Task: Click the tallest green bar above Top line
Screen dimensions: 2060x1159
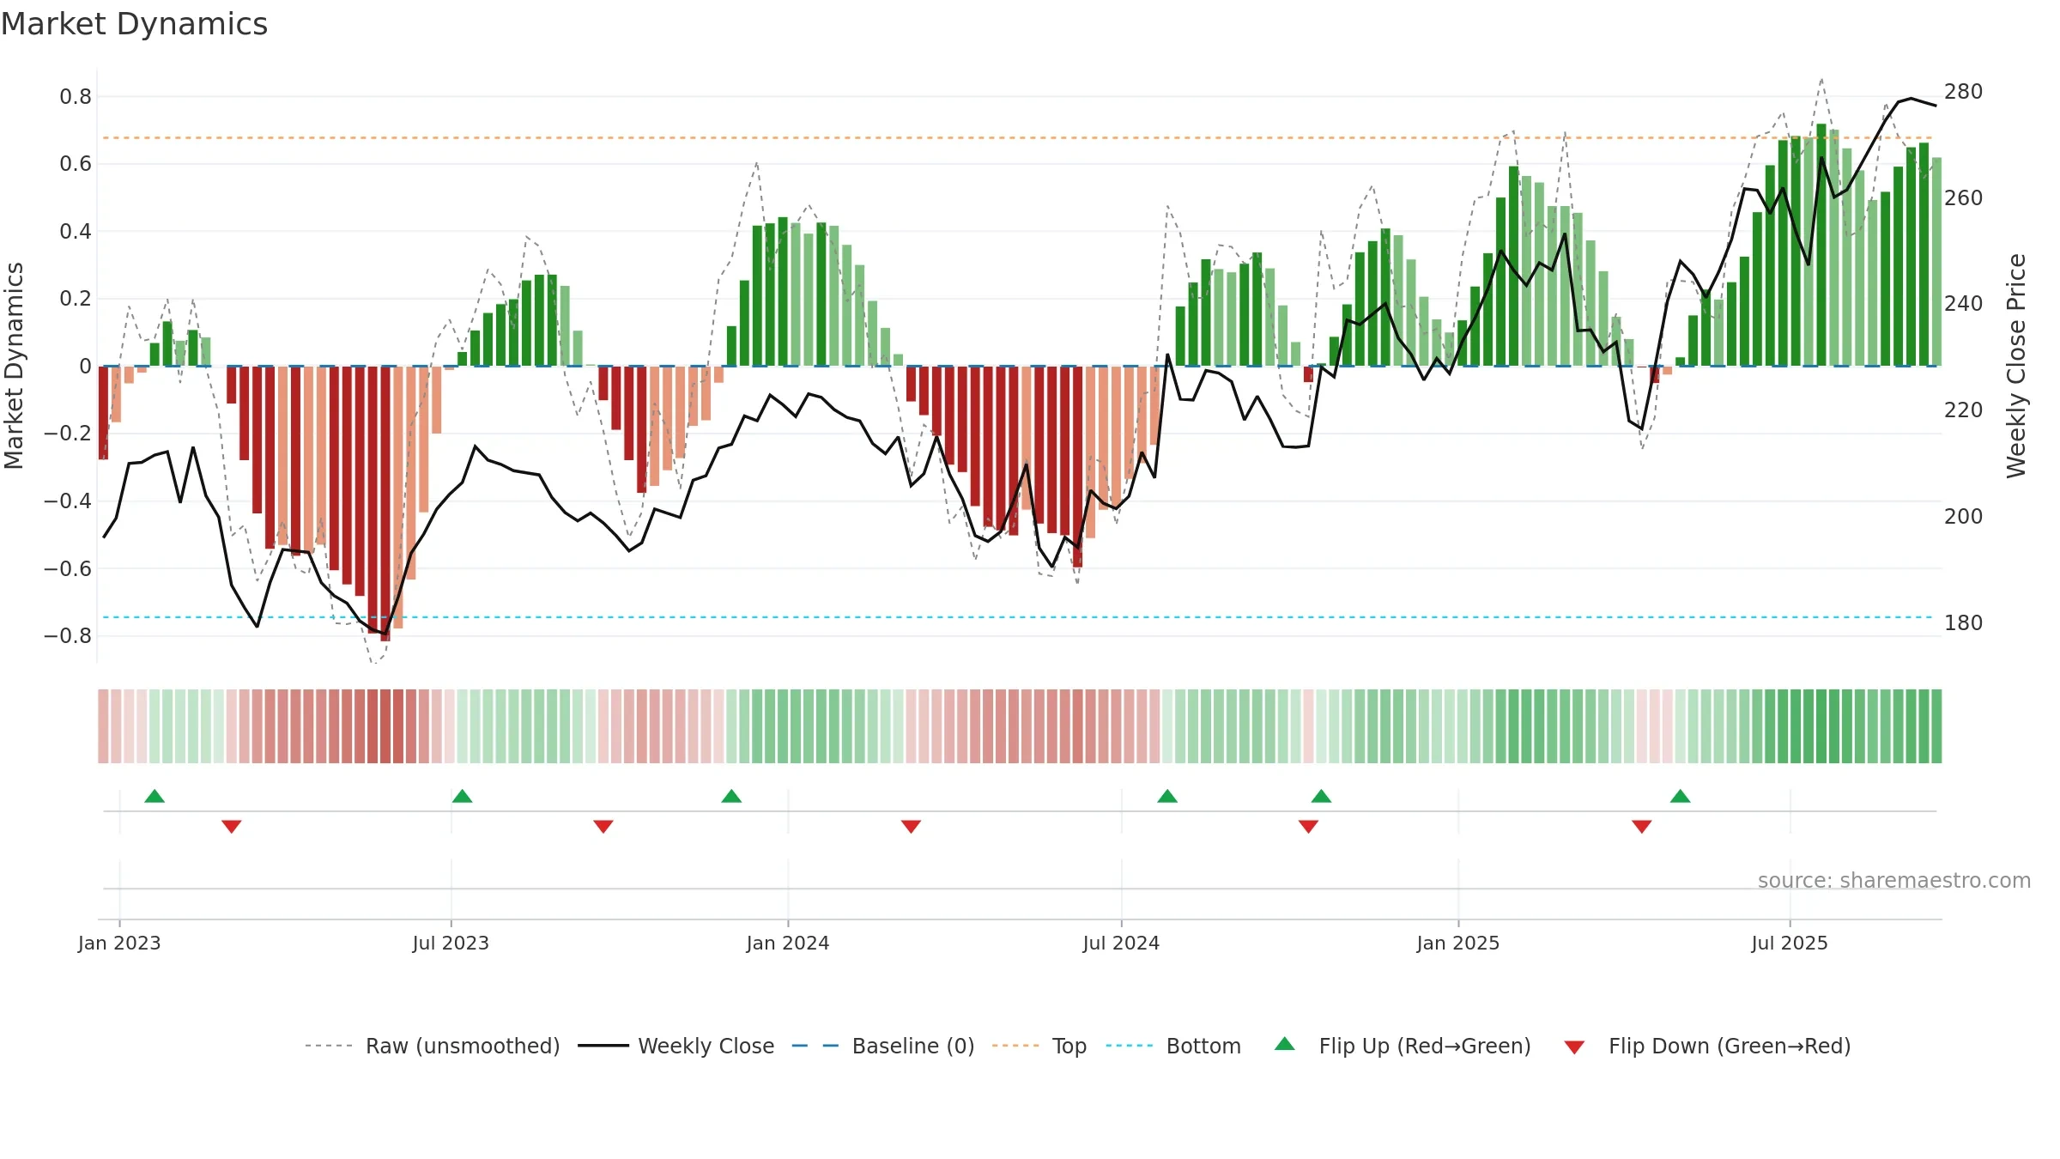Action: (x=1821, y=245)
